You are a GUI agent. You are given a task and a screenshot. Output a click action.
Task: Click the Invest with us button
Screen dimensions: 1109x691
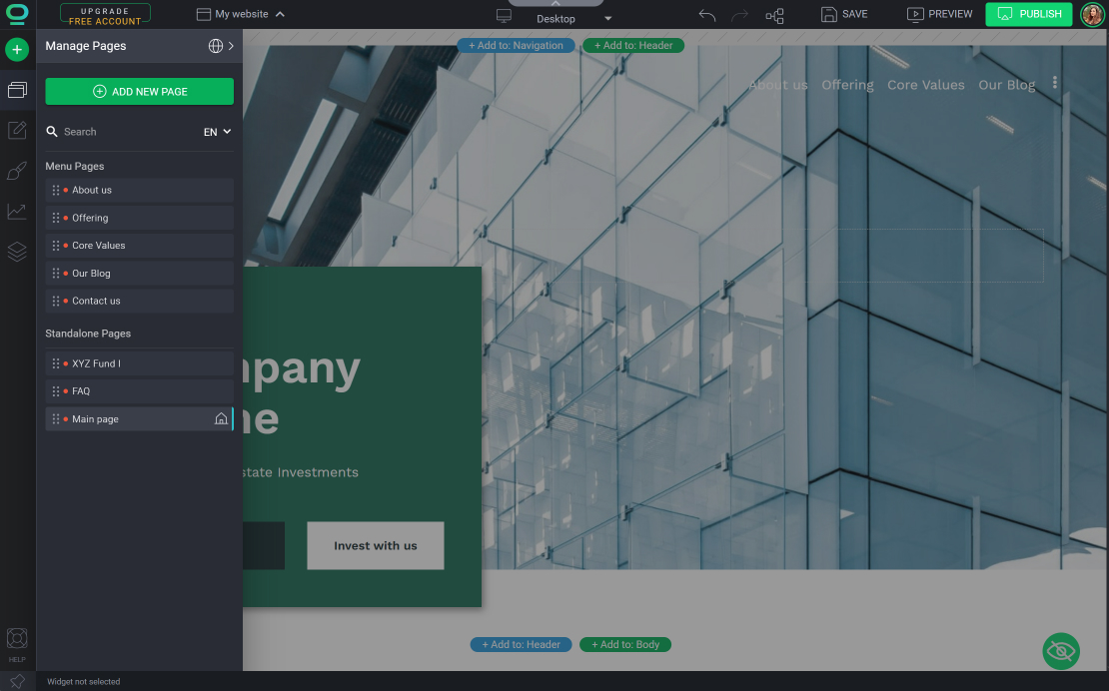376,545
